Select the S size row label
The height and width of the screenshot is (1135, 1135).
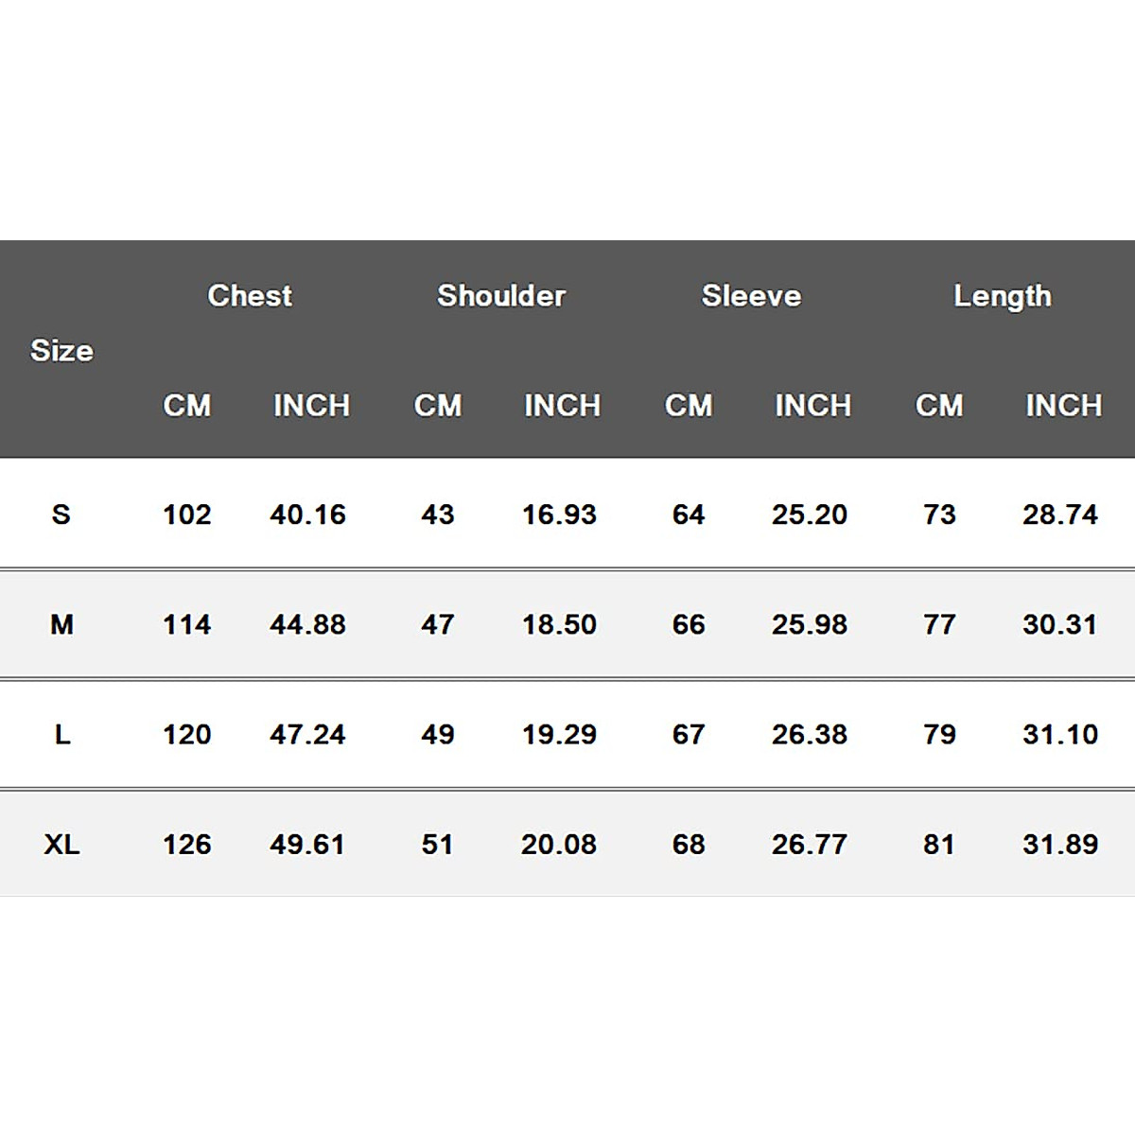point(61,515)
